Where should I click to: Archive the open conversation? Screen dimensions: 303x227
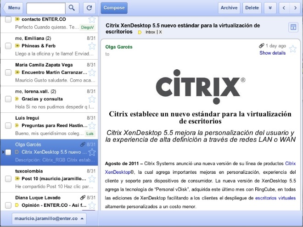tap(229, 8)
